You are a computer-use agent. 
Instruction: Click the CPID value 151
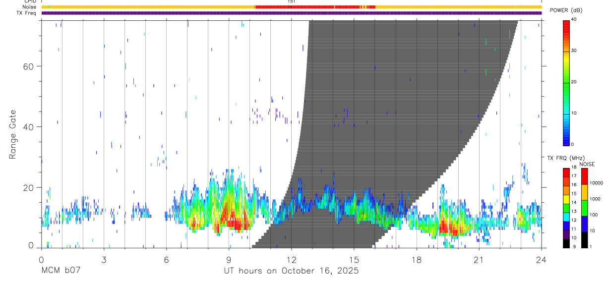(x=292, y=1)
